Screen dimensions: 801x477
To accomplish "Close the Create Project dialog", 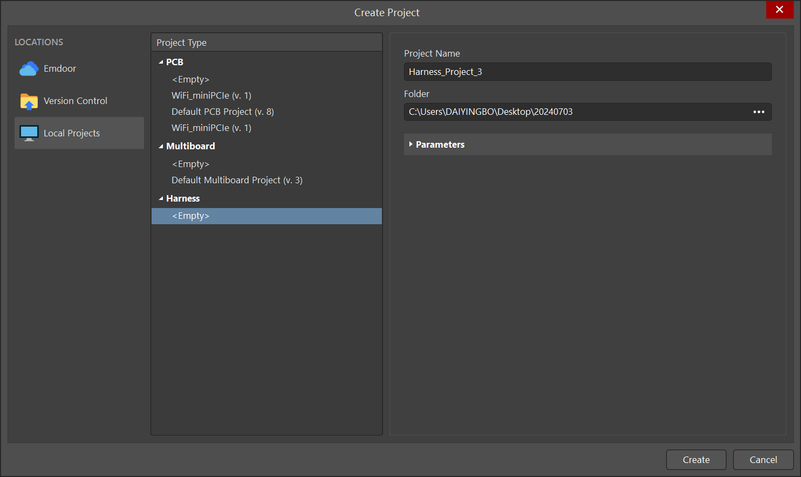I will [779, 10].
